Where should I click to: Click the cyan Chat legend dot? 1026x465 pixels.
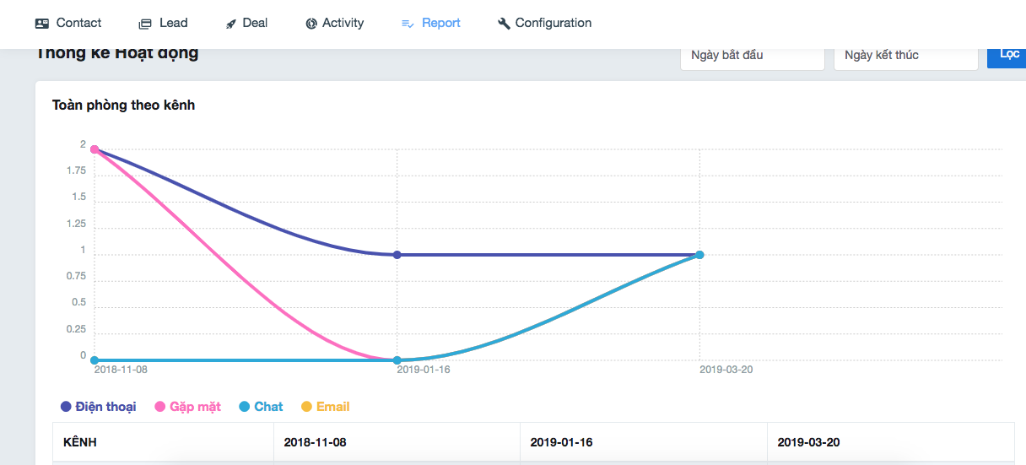click(245, 407)
